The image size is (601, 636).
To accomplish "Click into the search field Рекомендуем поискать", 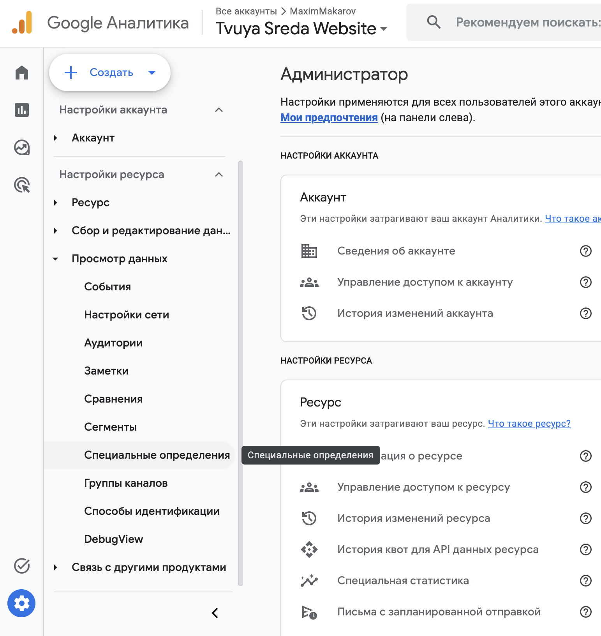I will (x=528, y=22).
